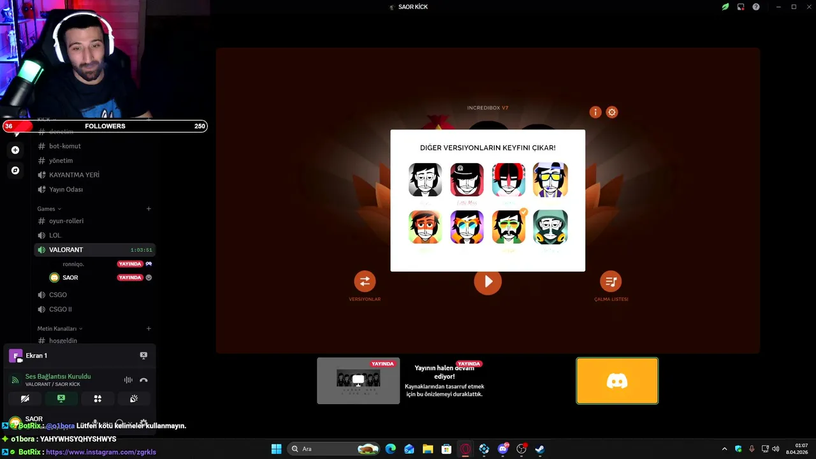Collapse the Metin Kanalları category

tap(60, 328)
